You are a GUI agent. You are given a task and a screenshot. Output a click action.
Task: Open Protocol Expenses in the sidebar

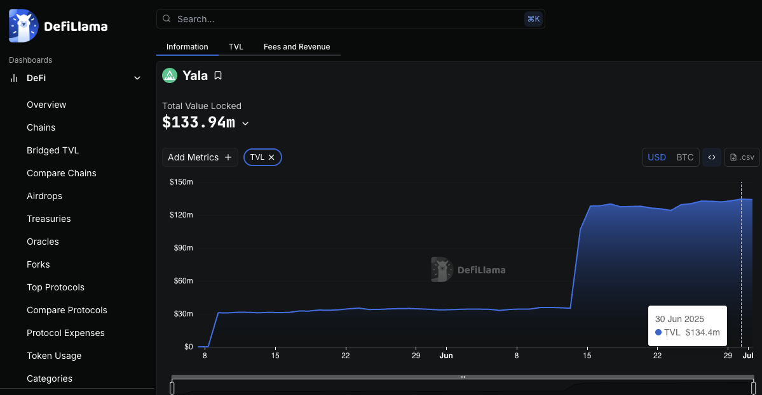click(65, 333)
